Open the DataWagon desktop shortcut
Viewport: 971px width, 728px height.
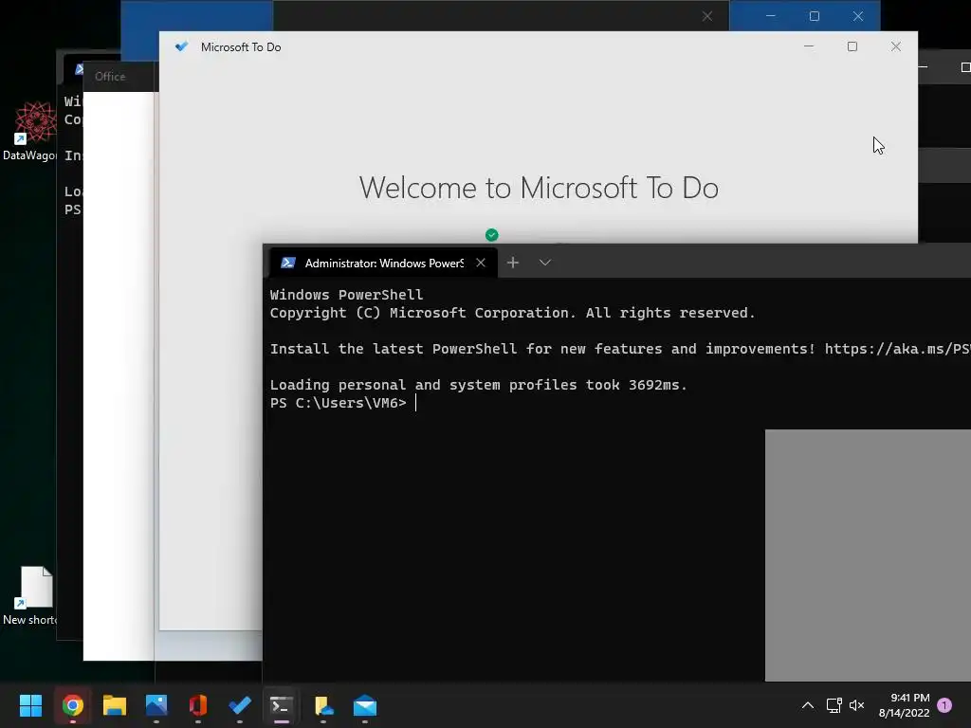[x=29, y=131]
